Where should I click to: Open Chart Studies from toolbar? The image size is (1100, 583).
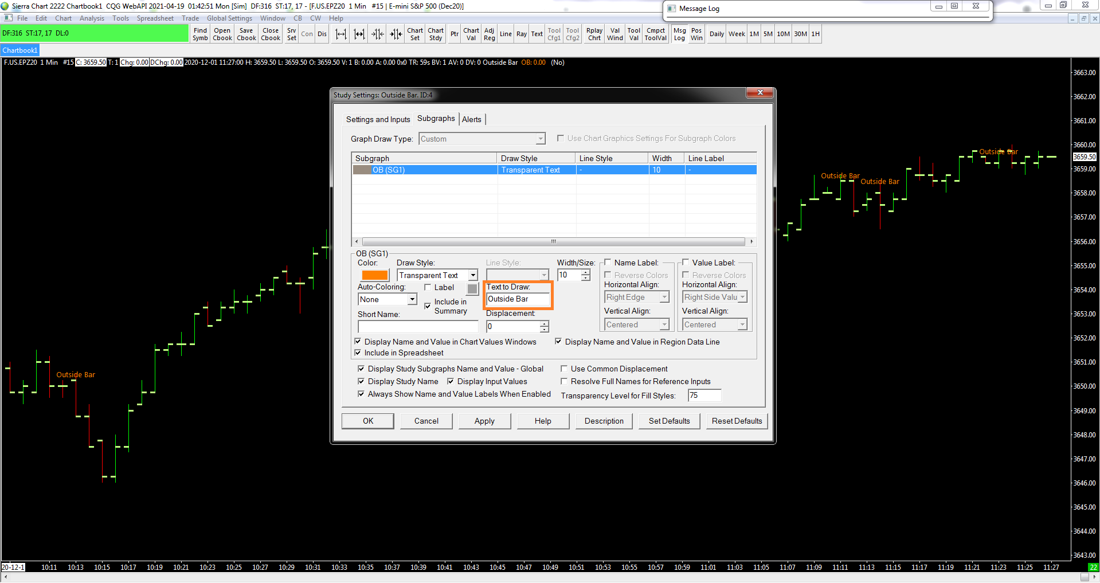pyautogui.click(x=436, y=34)
